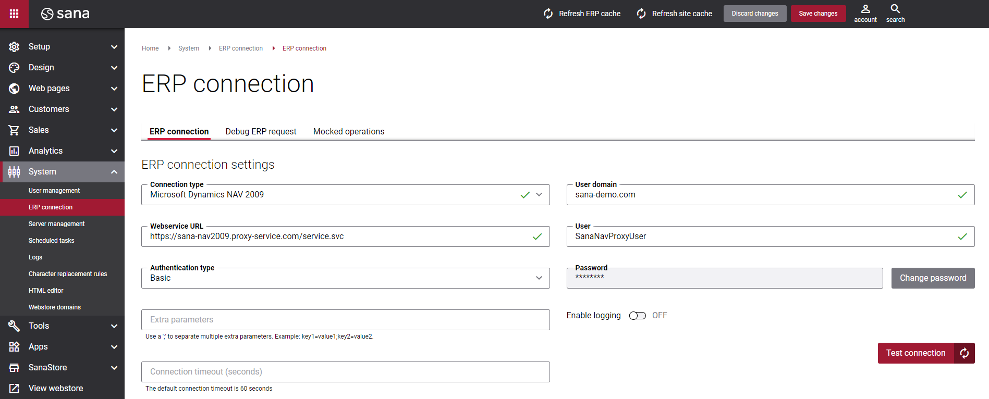This screenshot has height=399, width=989.
Task: Click the Design palette icon
Action: [x=14, y=68]
